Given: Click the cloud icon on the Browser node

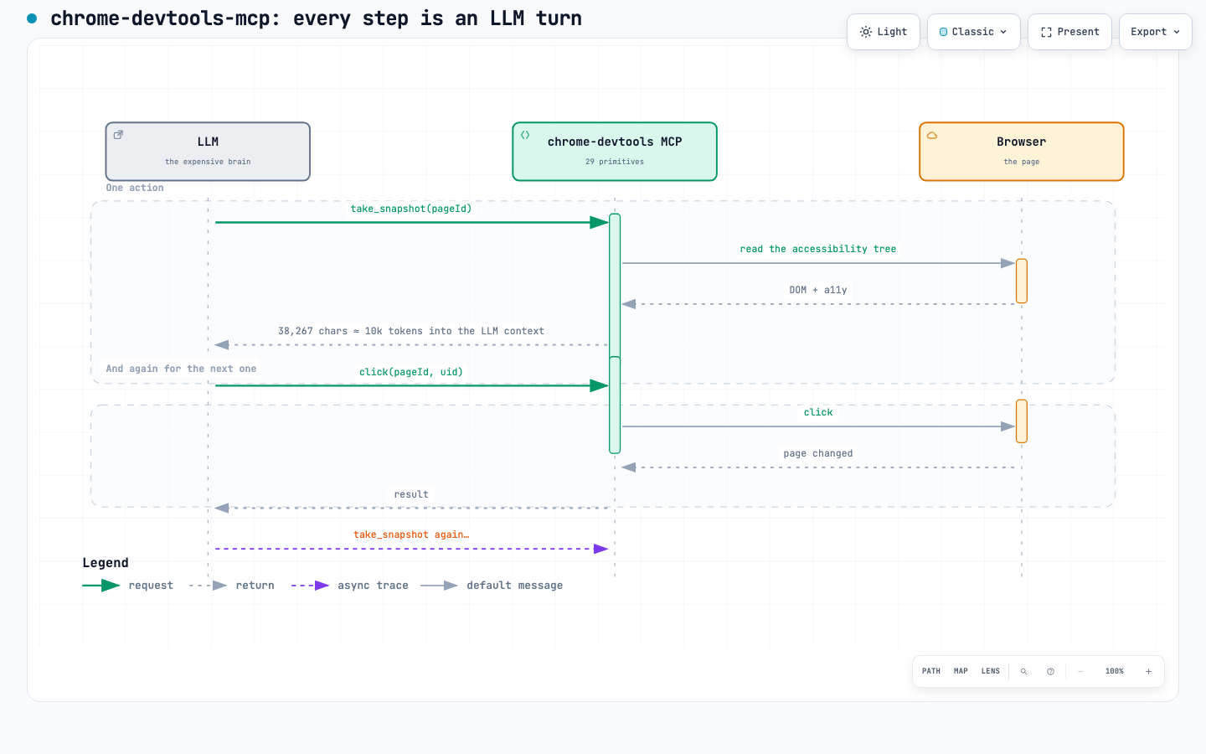Looking at the screenshot, I should pos(932,135).
